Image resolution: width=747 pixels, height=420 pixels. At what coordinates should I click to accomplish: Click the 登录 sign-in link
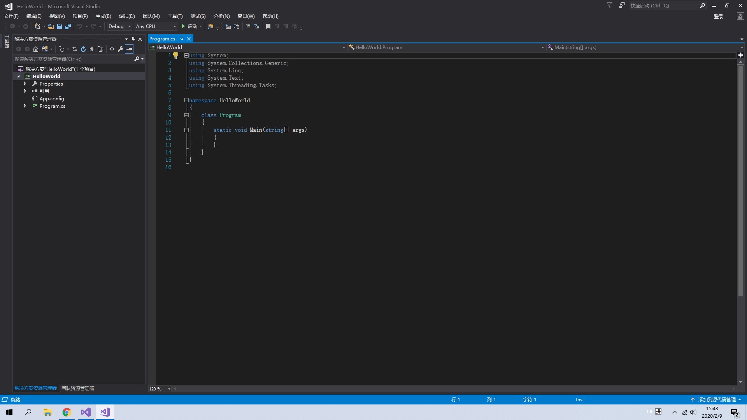pyautogui.click(x=718, y=16)
